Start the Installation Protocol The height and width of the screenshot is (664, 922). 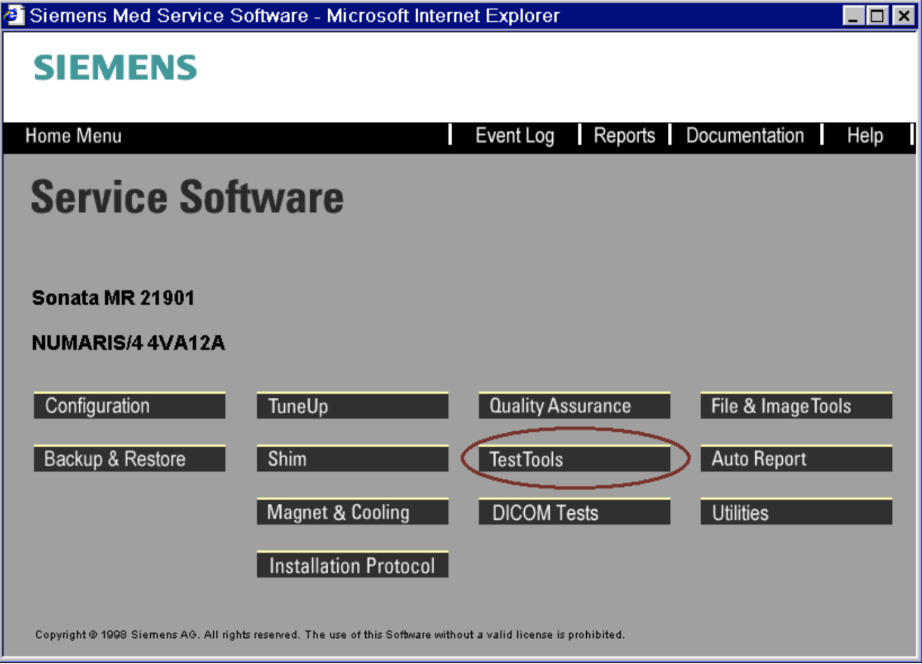[x=352, y=565]
